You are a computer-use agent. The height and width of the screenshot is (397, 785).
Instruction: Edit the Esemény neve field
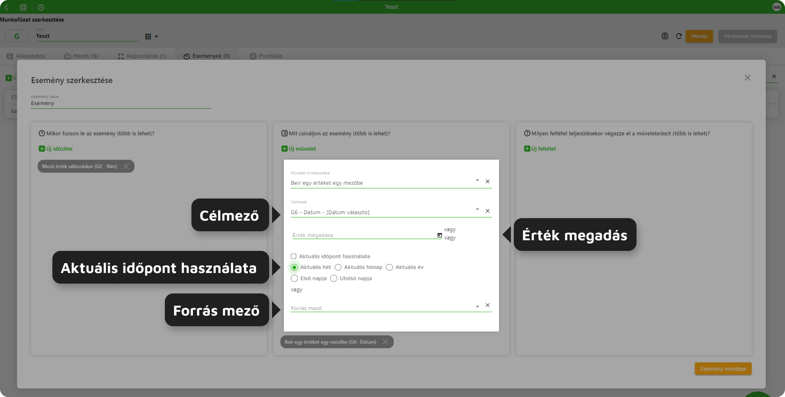pos(121,103)
